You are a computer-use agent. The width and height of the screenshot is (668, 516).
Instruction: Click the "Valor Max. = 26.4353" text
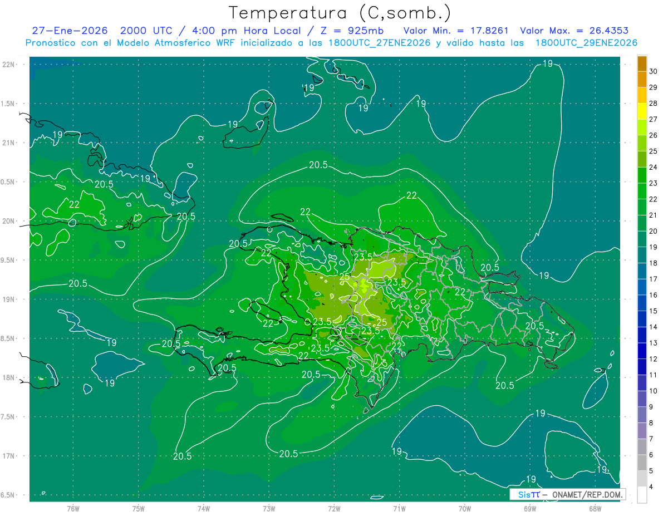574,31
